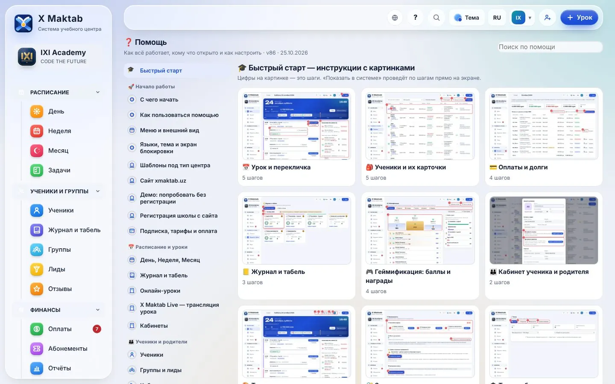Open Сайт xmaktab.uz help topic

coord(177,180)
